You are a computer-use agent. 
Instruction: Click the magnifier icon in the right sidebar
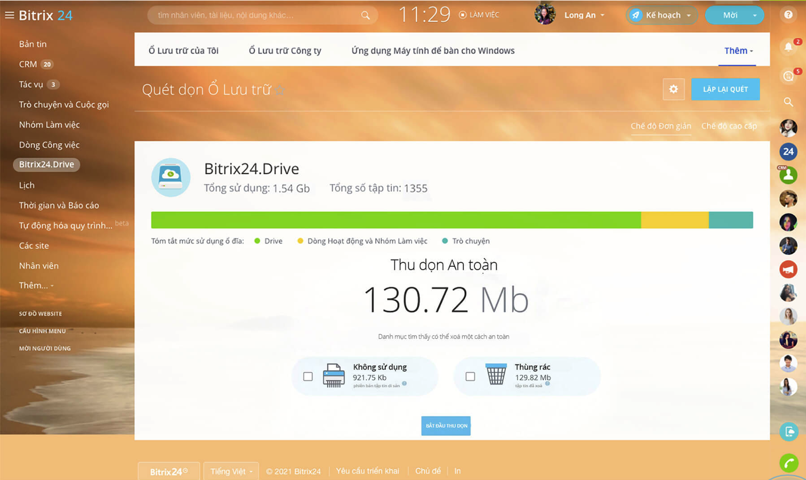click(788, 102)
